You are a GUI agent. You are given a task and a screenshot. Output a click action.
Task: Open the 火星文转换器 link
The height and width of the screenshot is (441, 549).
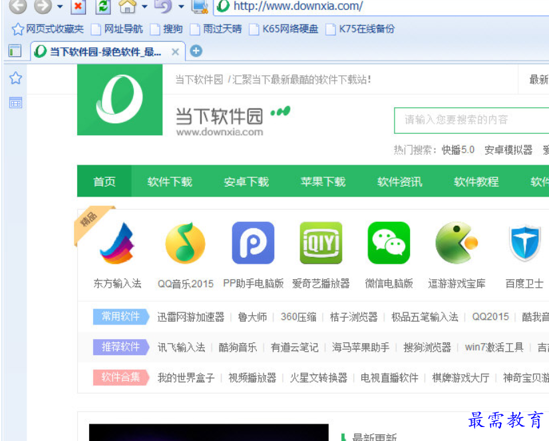[319, 378]
